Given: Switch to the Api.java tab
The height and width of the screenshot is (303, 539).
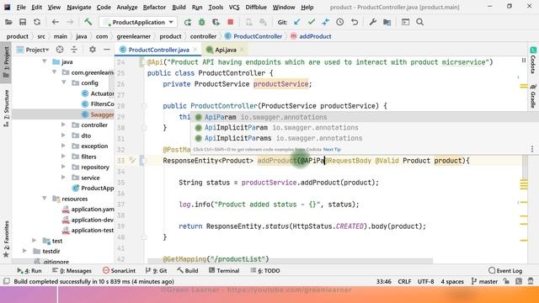Looking at the screenshot, I should point(226,50).
